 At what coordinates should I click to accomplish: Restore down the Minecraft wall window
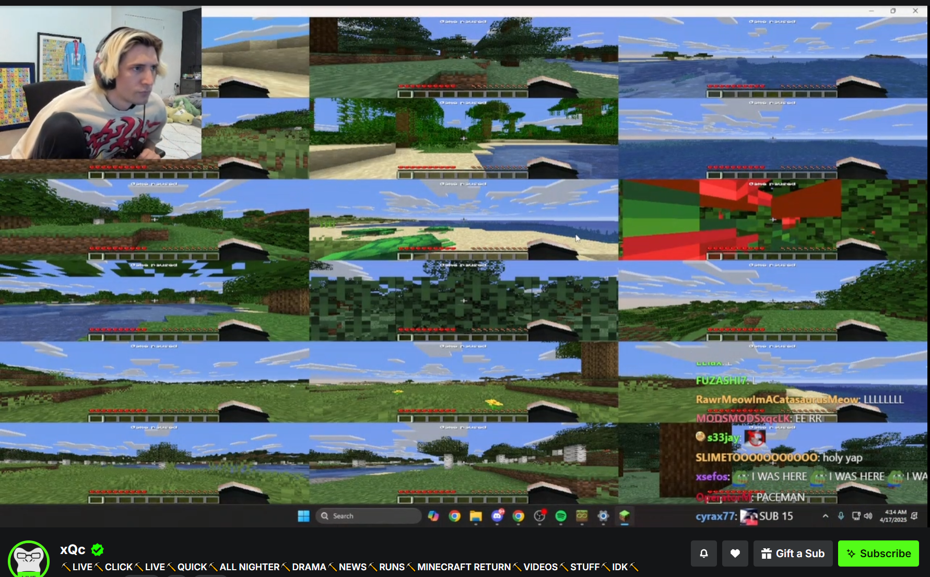coord(893,10)
